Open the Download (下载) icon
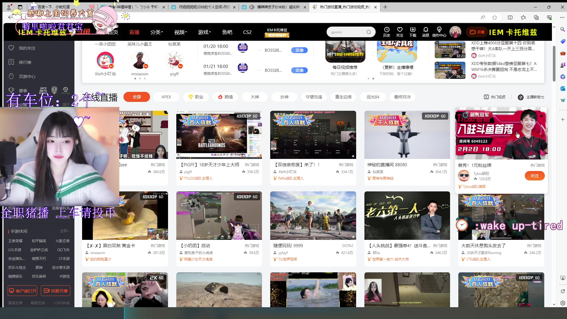Image resolution: width=567 pixels, height=319 pixels. [x=413, y=30]
